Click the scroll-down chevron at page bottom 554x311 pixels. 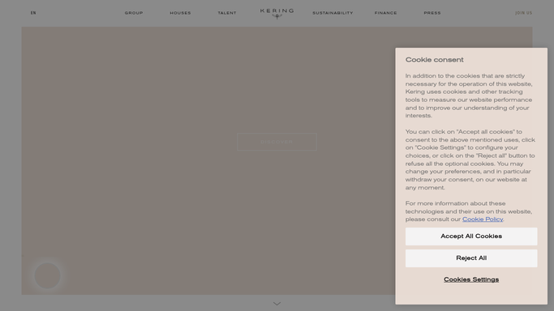click(x=277, y=304)
